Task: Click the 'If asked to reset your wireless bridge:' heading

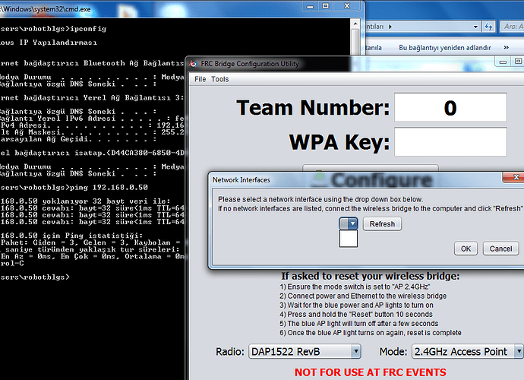Action: (x=371, y=276)
